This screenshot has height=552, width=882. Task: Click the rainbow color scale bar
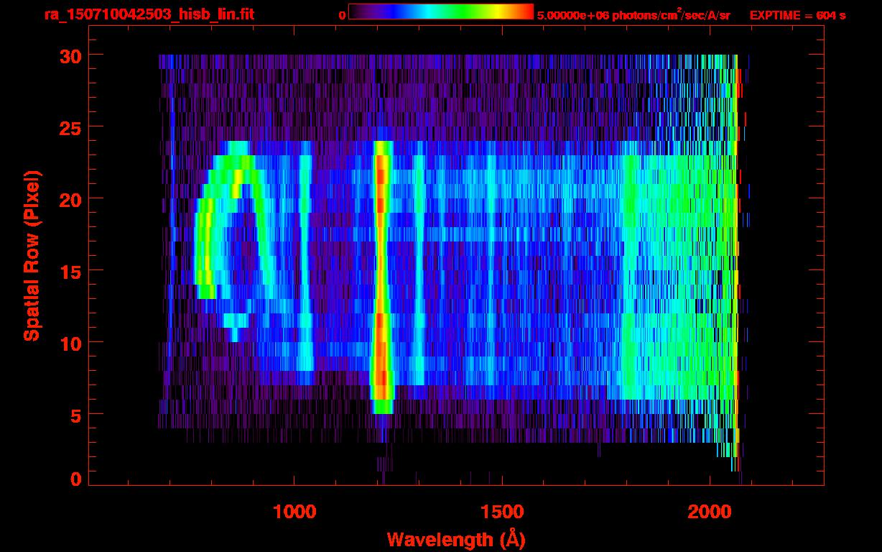[441, 11]
